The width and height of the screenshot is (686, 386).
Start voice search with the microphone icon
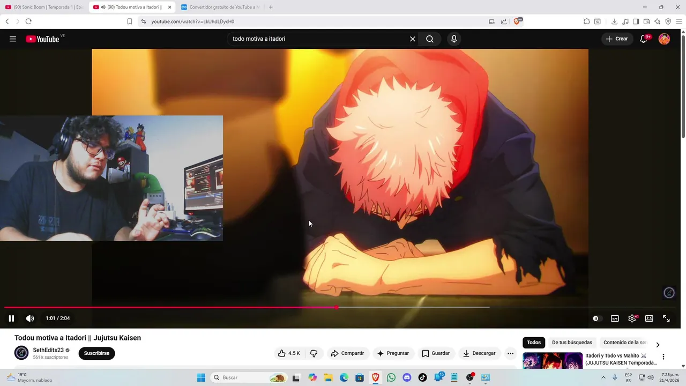pyautogui.click(x=454, y=39)
